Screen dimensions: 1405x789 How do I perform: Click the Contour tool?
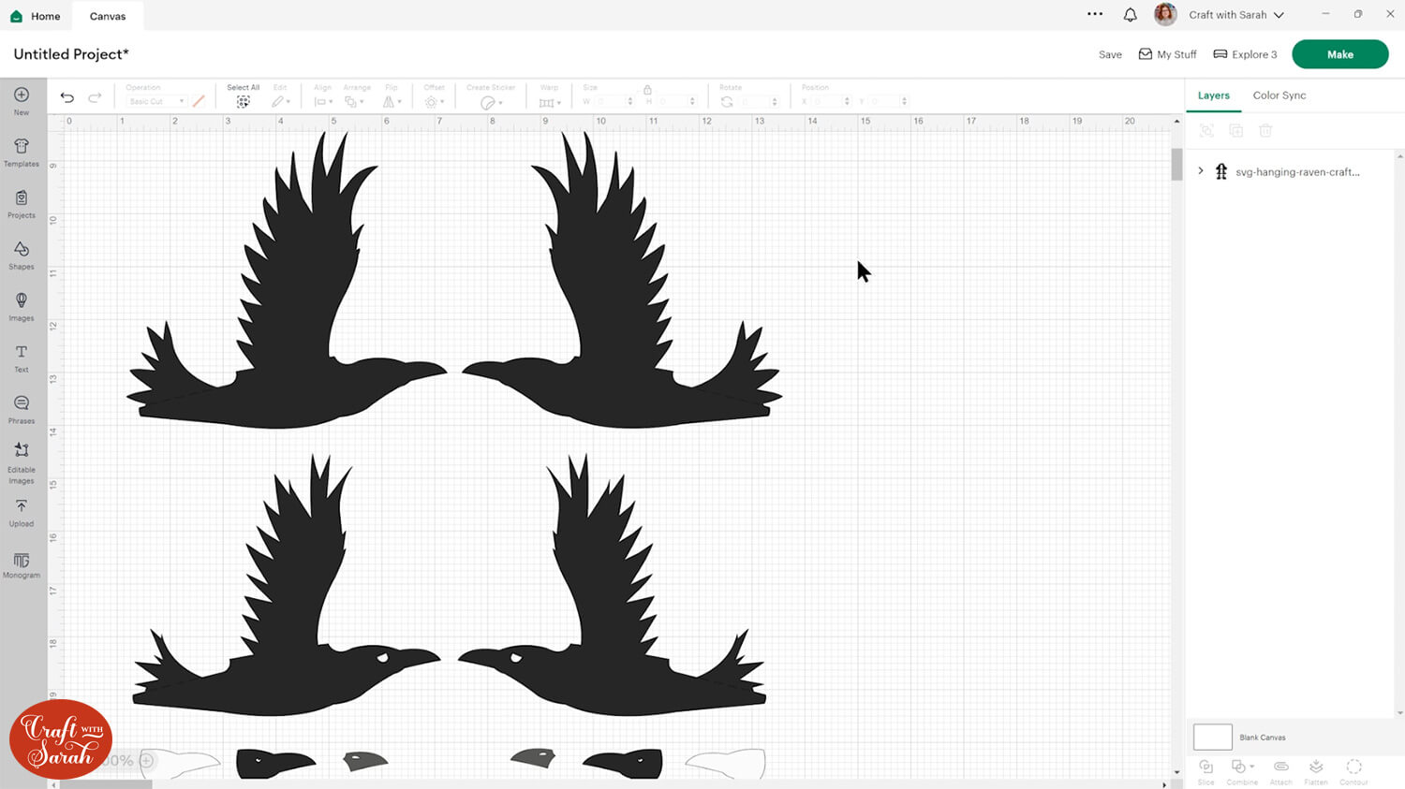[x=1353, y=771]
